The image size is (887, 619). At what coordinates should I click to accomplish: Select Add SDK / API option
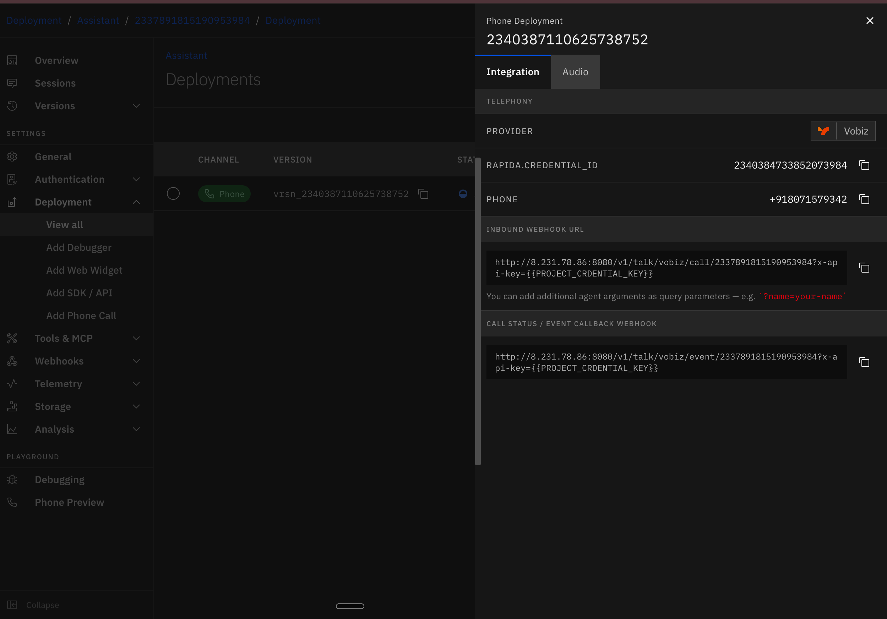pyautogui.click(x=76, y=293)
